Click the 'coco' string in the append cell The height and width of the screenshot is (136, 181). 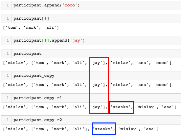click(x=70, y=5)
